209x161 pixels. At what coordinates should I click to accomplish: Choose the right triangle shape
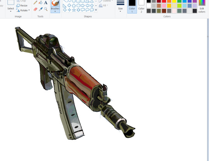(65, 5)
